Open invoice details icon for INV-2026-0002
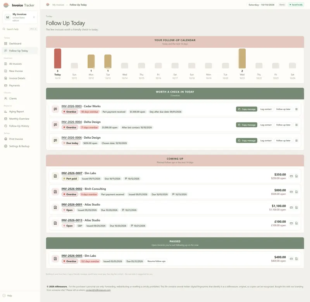The image size is (310, 302). (296, 192)
